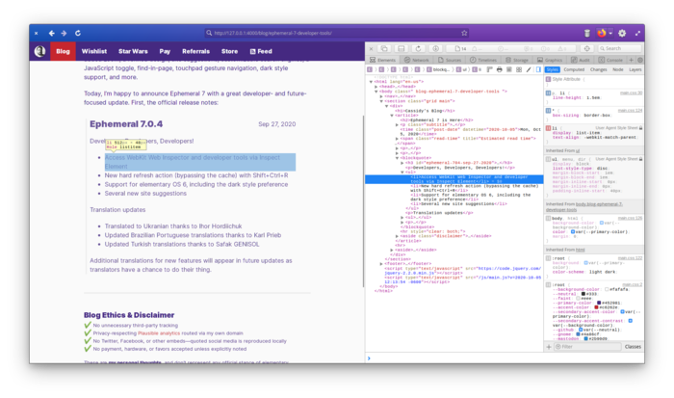Collapse the body node disclosure triangle
This screenshot has width=674, height=398.
(x=376, y=92)
